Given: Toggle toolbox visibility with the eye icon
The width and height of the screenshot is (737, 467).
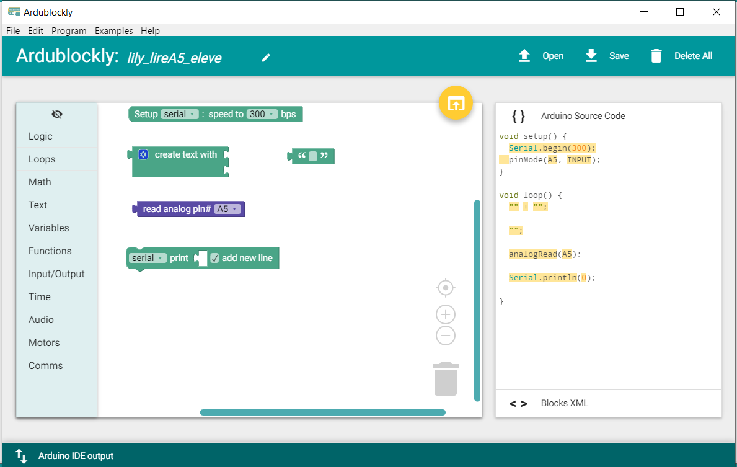Looking at the screenshot, I should click(57, 114).
